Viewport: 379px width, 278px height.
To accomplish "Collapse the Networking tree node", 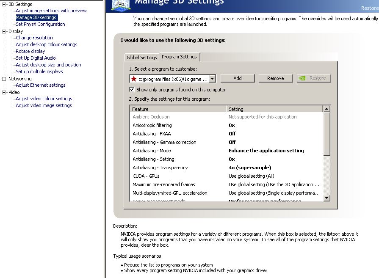I will pos(4,79).
